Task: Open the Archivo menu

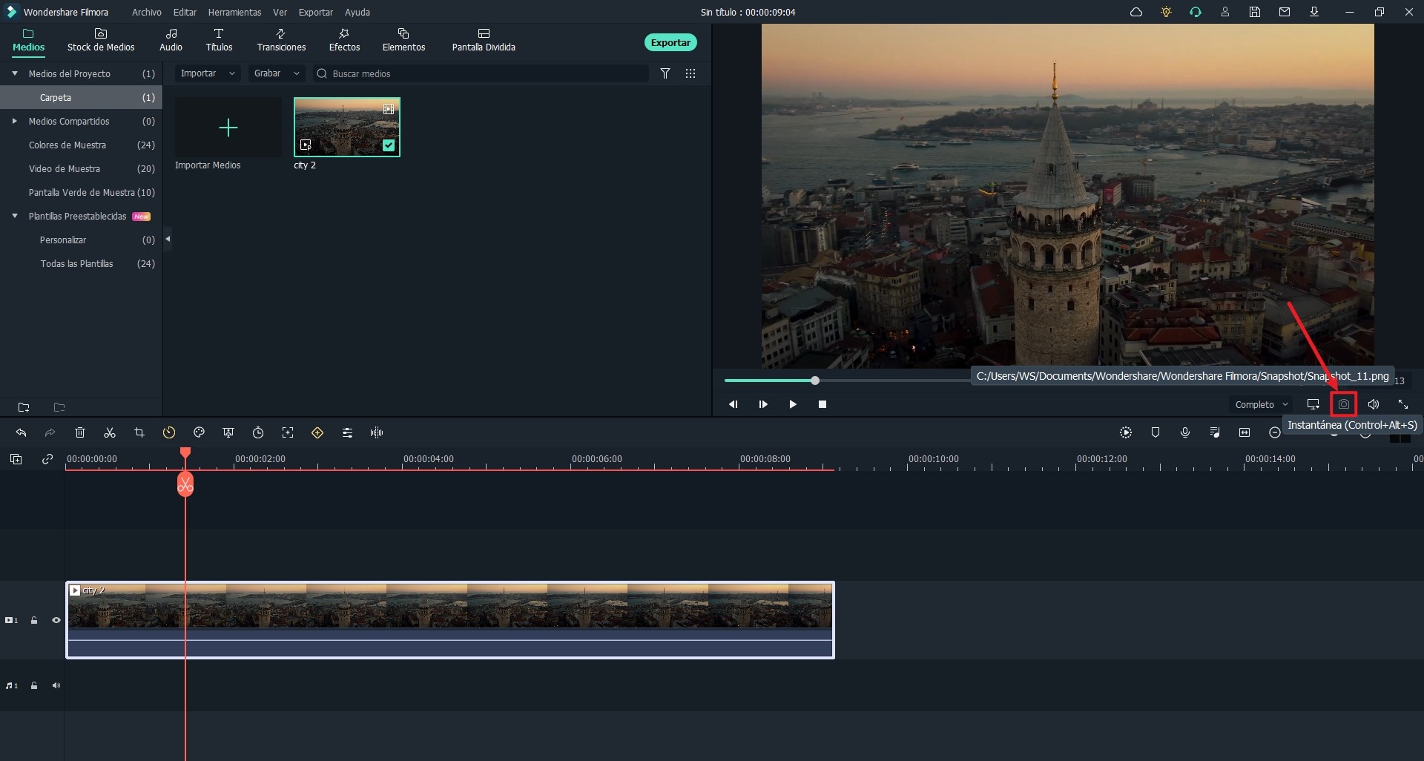Action: coord(147,12)
